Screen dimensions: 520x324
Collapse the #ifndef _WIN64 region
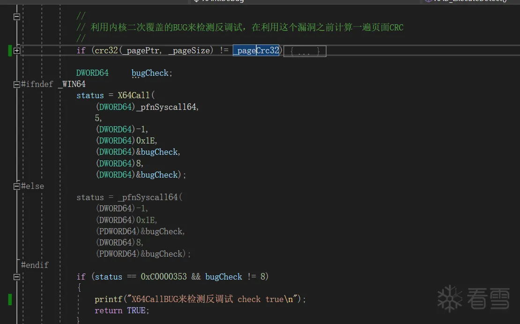coord(16,85)
